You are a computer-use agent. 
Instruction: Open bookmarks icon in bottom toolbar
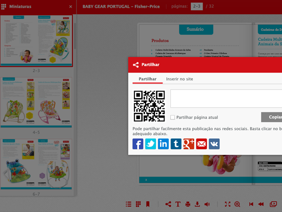tap(148, 204)
